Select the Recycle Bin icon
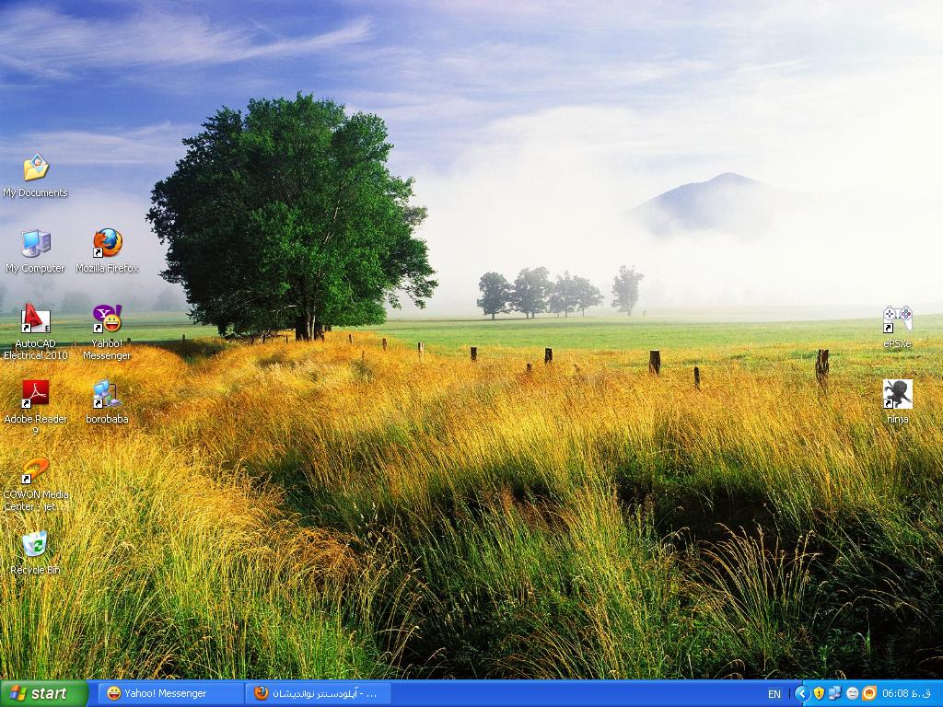 [x=35, y=545]
